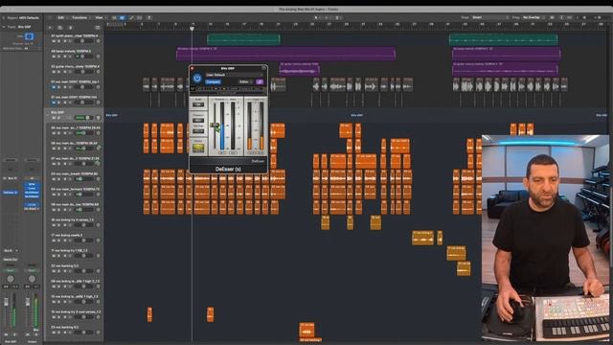Unmute the second voc main ODNY track
This screenshot has height=345, width=613.
click(54, 103)
